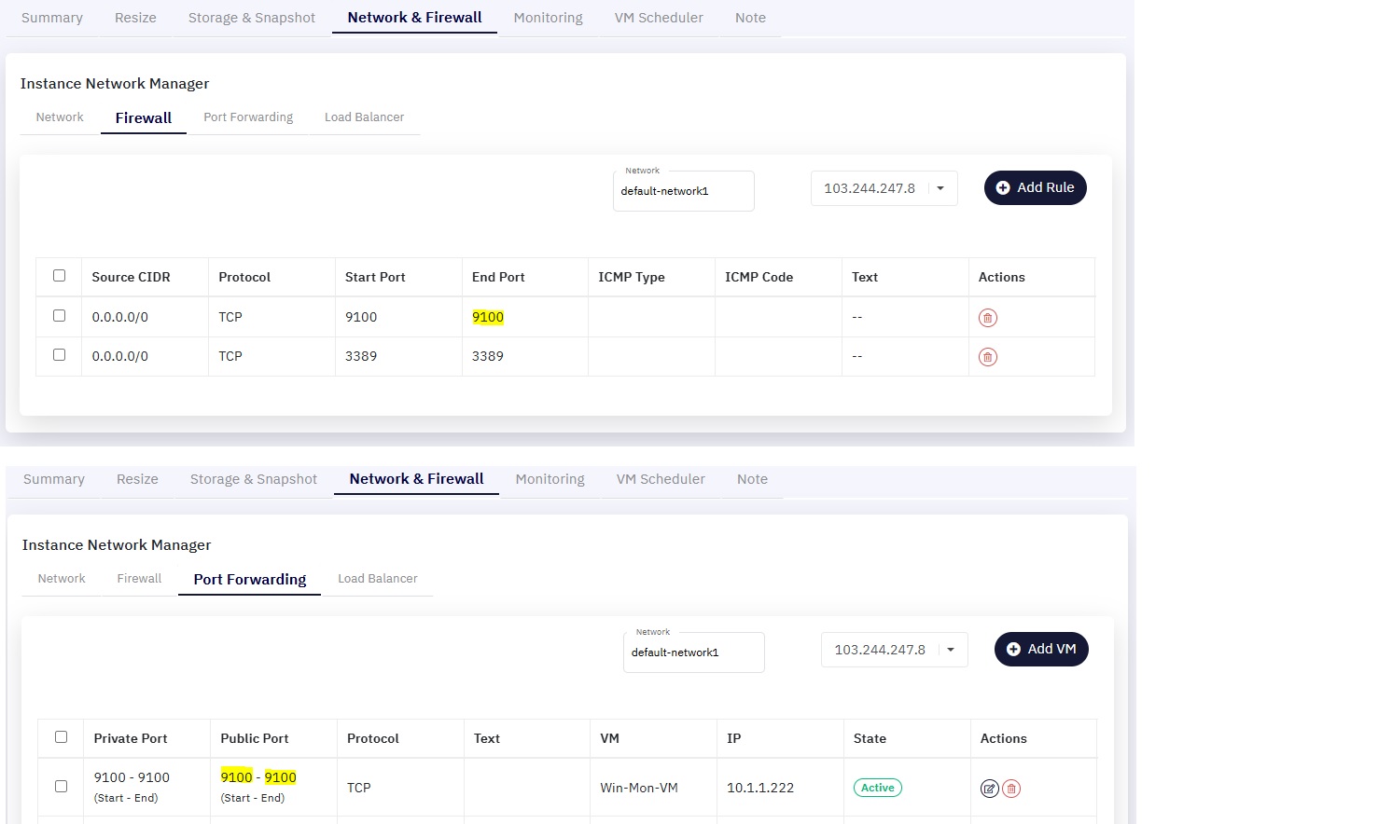The height and width of the screenshot is (824, 1392).
Task: Click the Add VM button
Action: tap(1041, 649)
